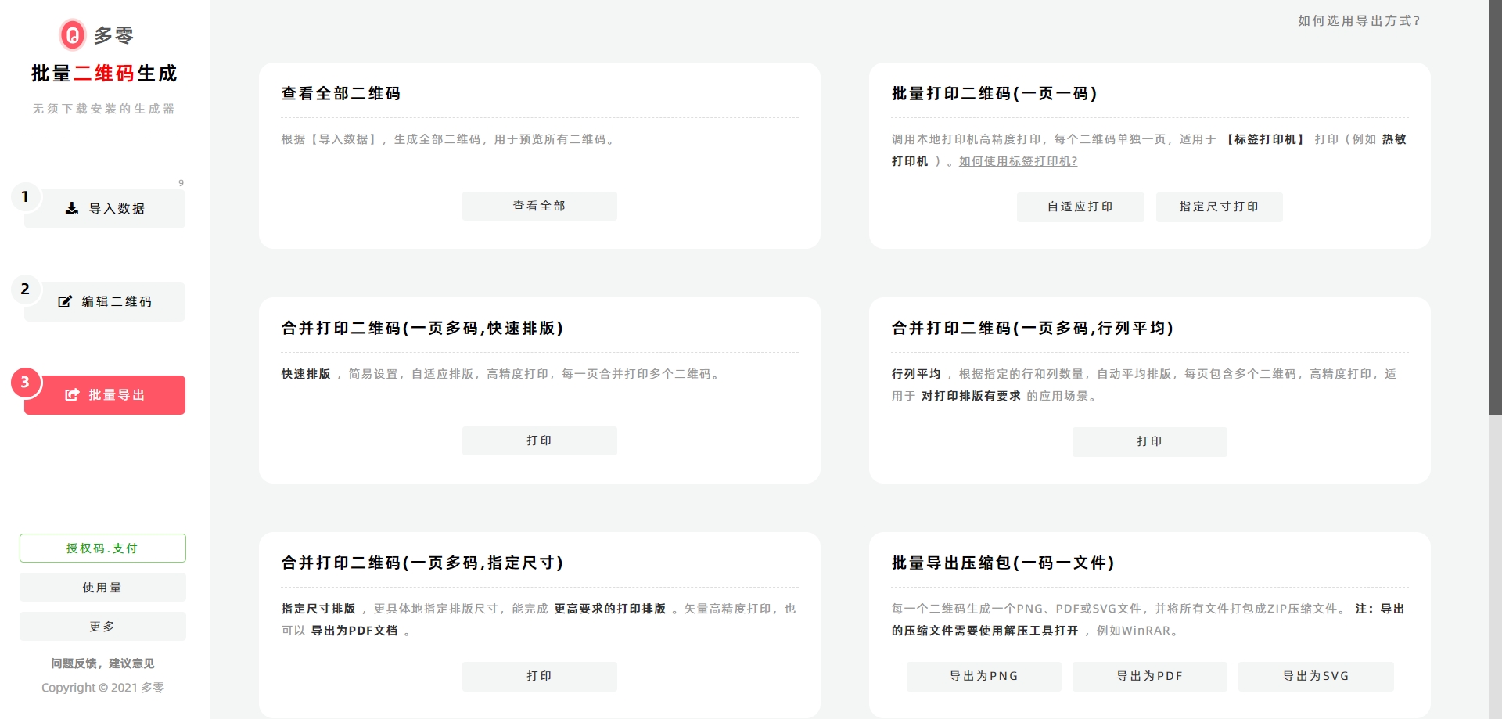
Task: Click 打印 under 行列平均 card
Action: pyautogui.click(x=1149, y=441)
